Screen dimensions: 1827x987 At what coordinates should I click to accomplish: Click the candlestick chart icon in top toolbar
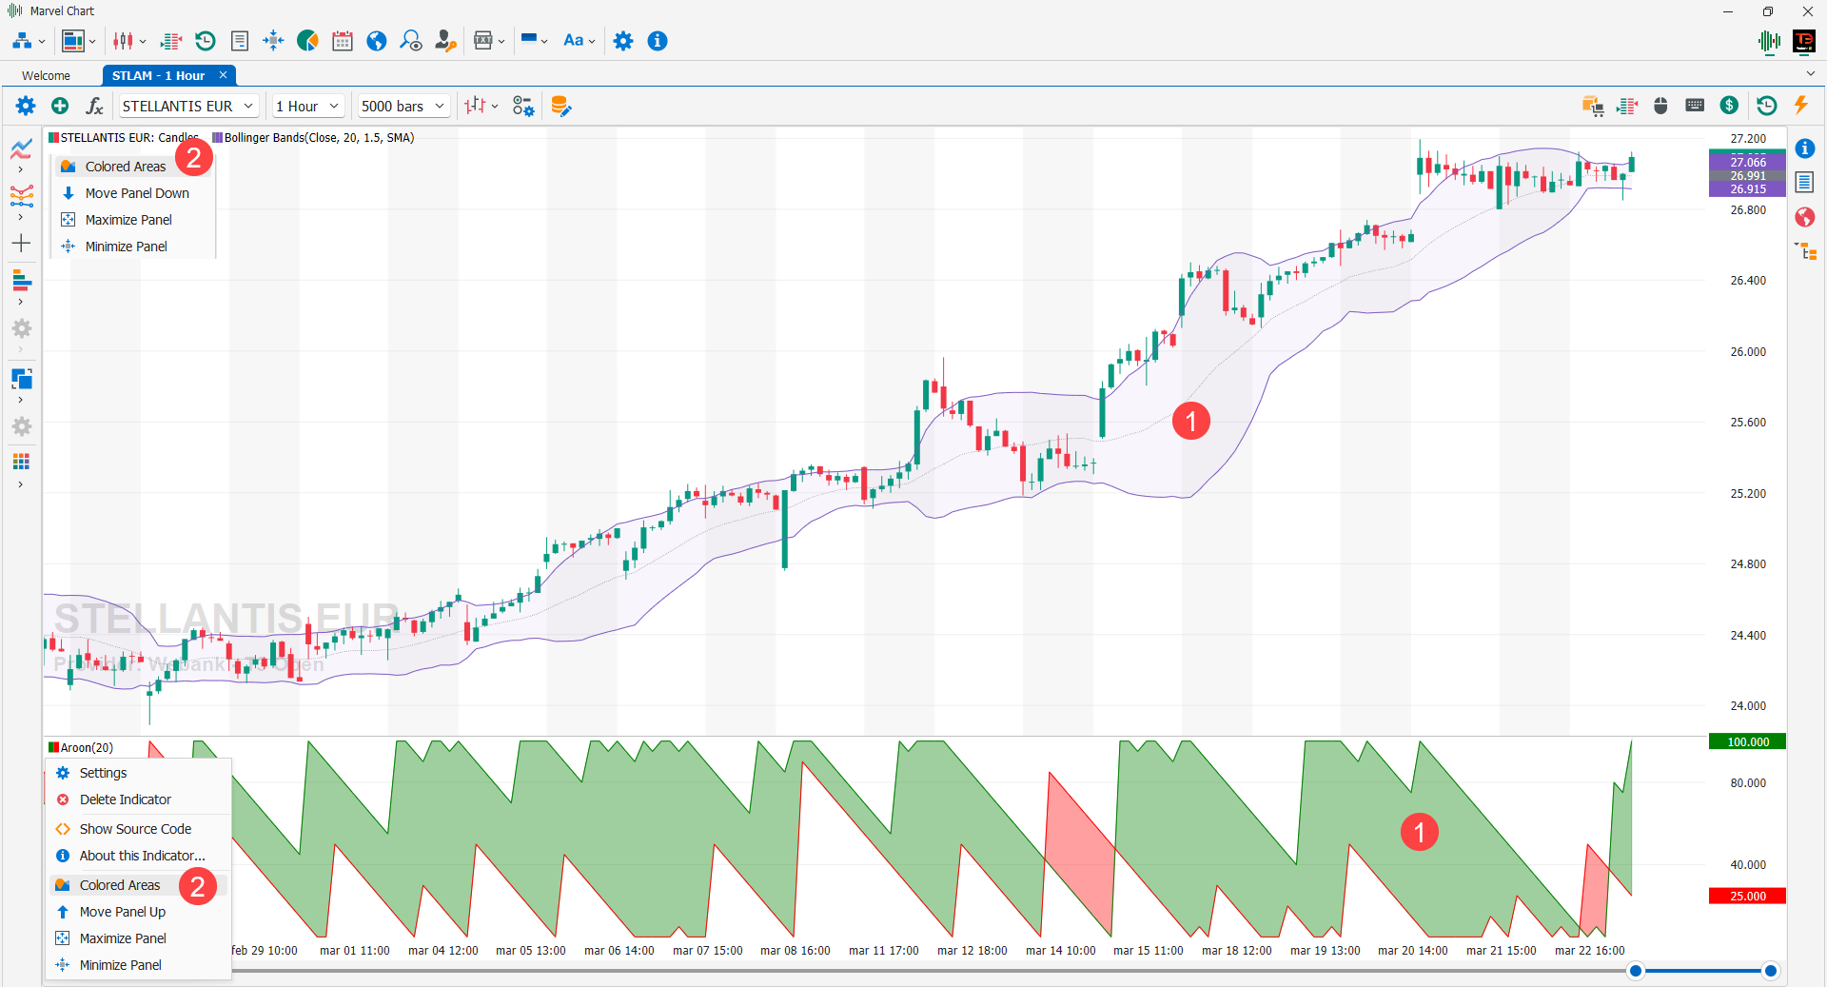124,41
